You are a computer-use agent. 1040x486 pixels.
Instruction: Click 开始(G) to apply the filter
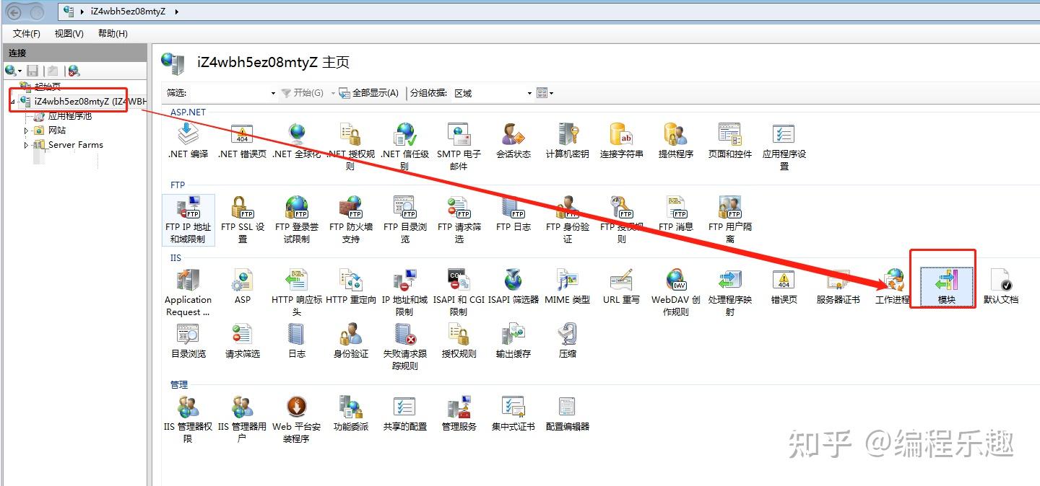tap(303, 92)
